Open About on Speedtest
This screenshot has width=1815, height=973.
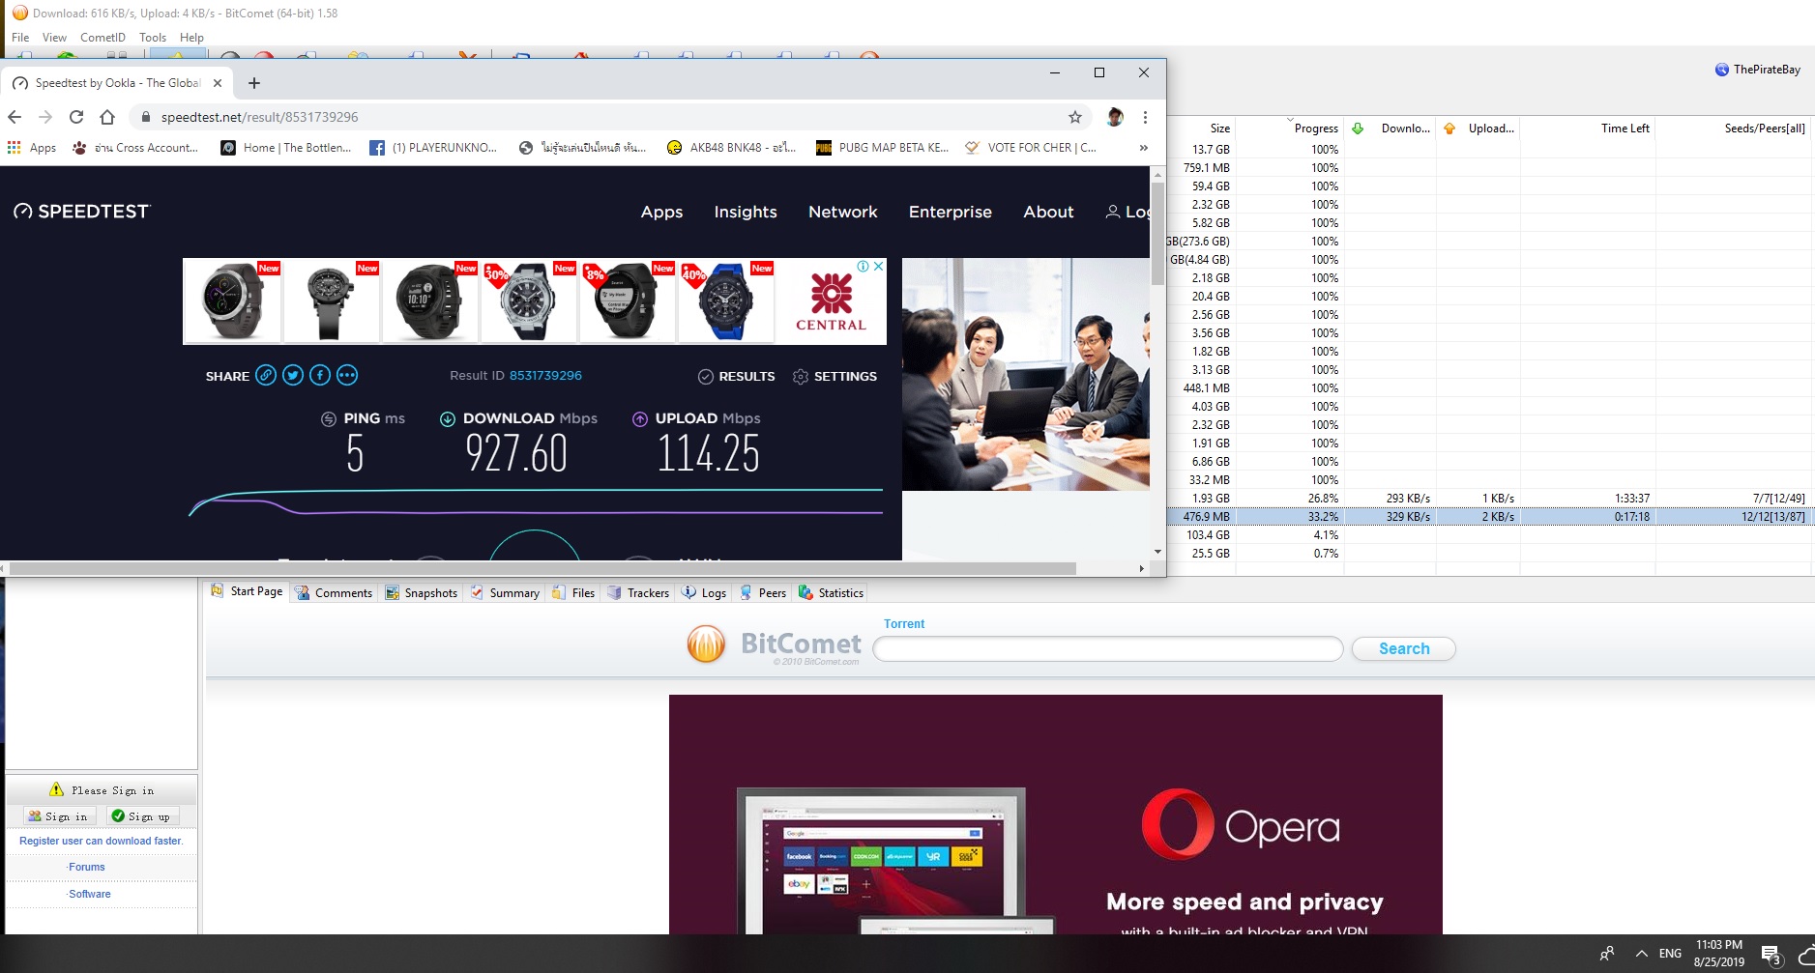point(1049,212)
